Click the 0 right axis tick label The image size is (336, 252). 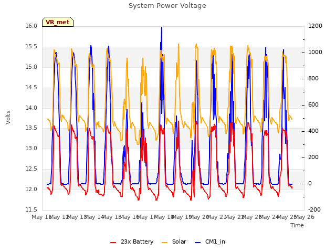pos(310,184)
